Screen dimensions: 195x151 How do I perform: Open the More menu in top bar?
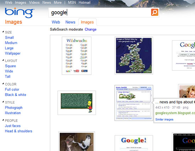point(57,2)
